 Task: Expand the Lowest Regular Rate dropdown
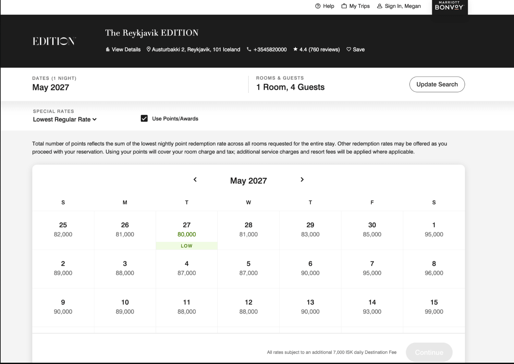point(65,119)
